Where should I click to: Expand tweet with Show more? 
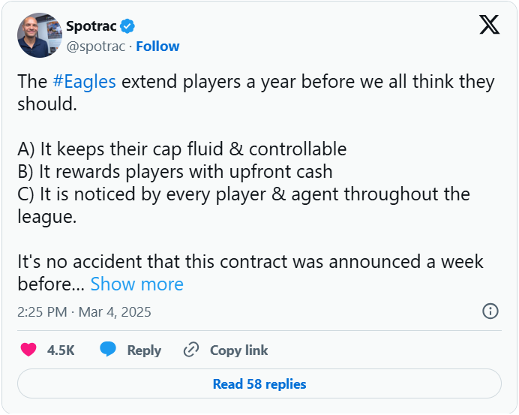click(136, 284)
